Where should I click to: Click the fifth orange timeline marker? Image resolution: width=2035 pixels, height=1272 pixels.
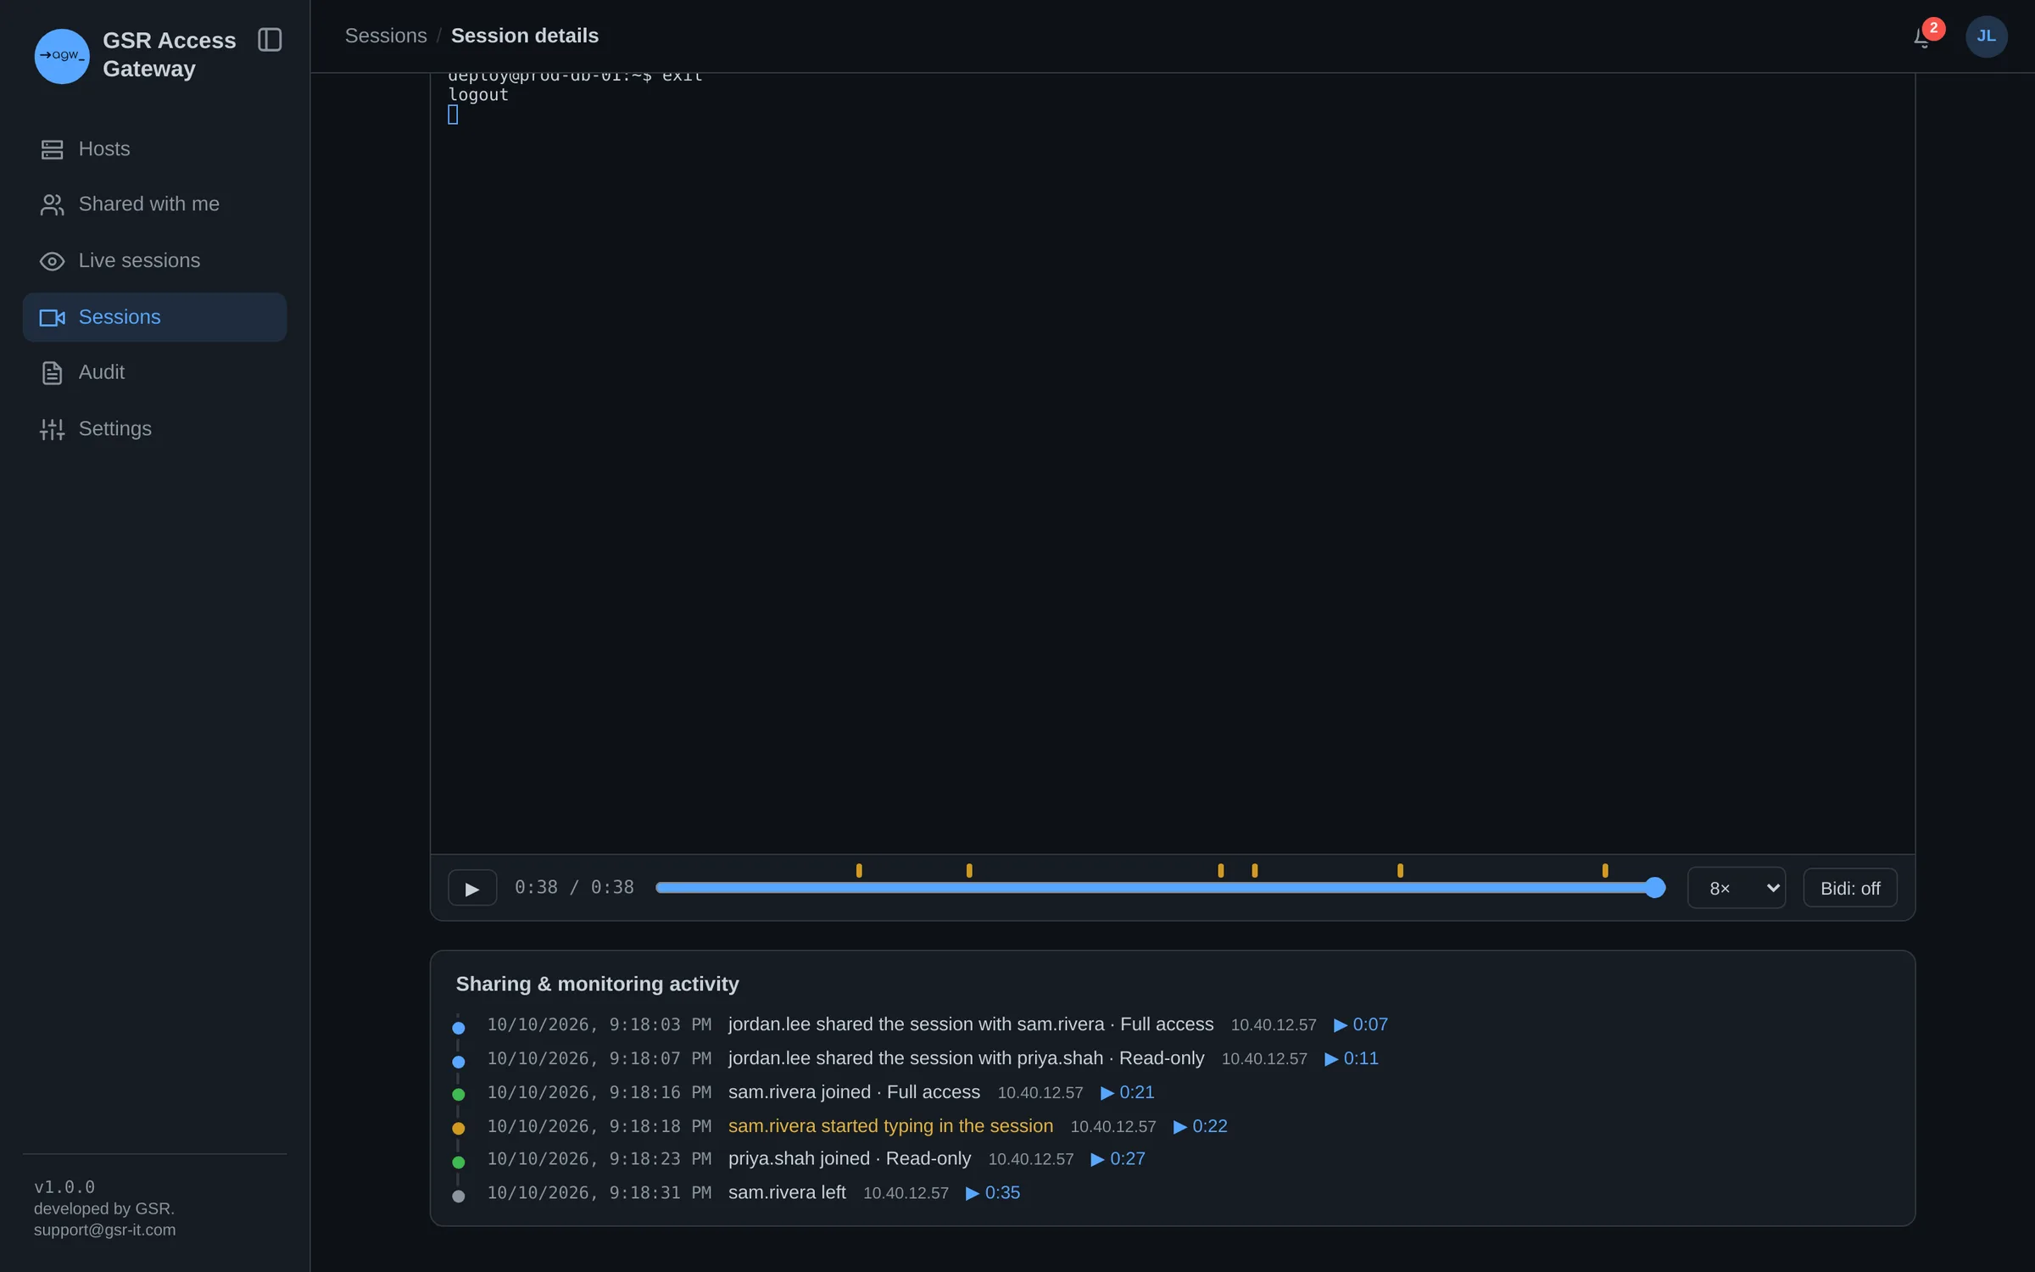[x=1400, y=870]
